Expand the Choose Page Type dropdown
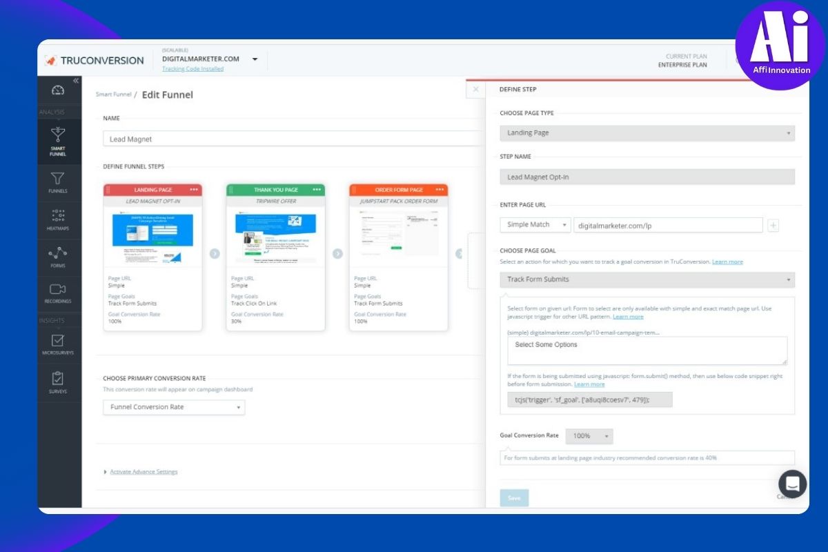828x552 pixels. (x=647, y=133)
